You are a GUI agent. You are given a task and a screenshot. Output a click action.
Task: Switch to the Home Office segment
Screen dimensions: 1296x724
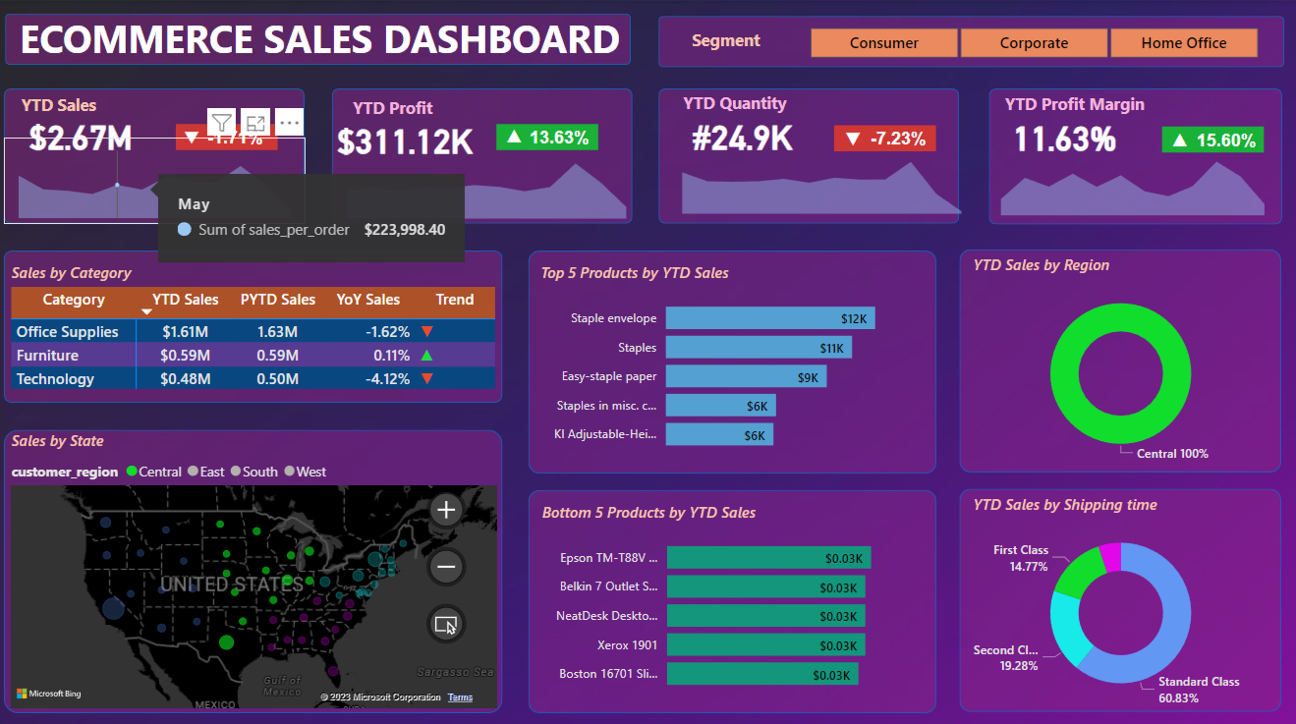click(x=1183, y=43)
